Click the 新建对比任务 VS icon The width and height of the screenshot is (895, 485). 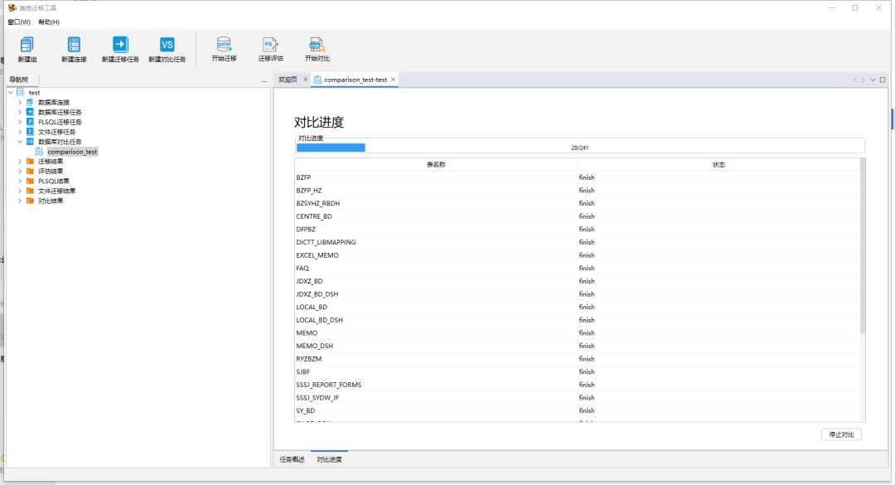click(167, 45)
